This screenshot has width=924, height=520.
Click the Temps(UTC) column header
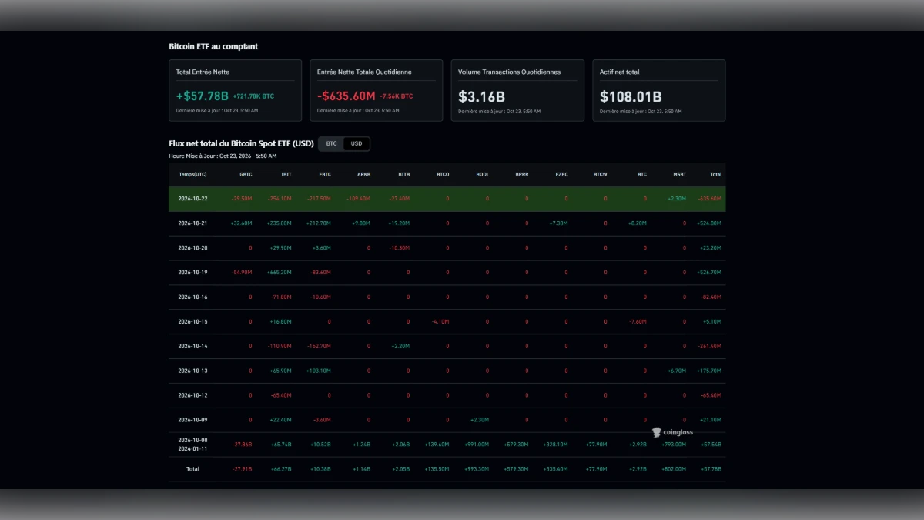pyautogui.click(x=192, y=174)
